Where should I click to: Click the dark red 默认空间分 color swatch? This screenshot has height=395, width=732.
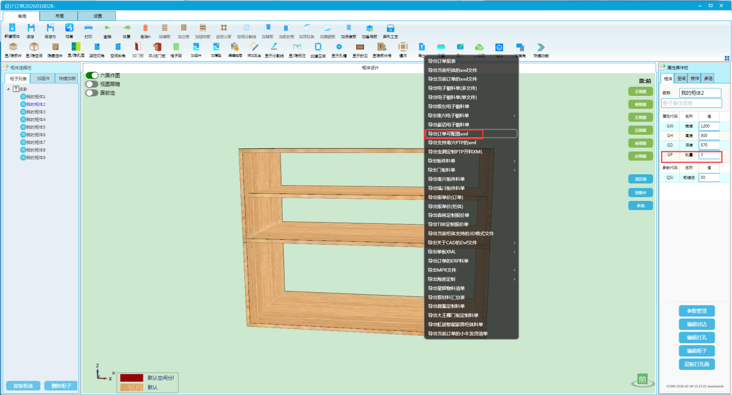tap(132, 378)
